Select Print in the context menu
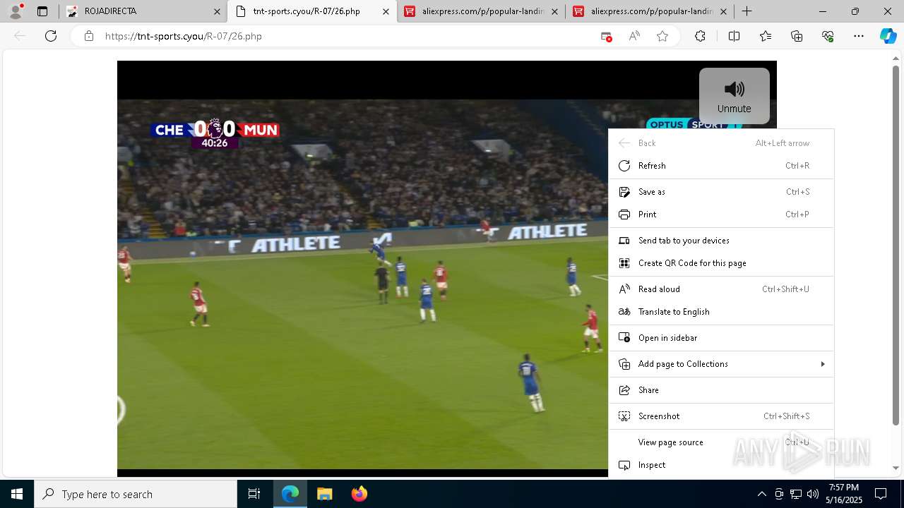This screenshot has height=508, width=904. click(721, 214)
